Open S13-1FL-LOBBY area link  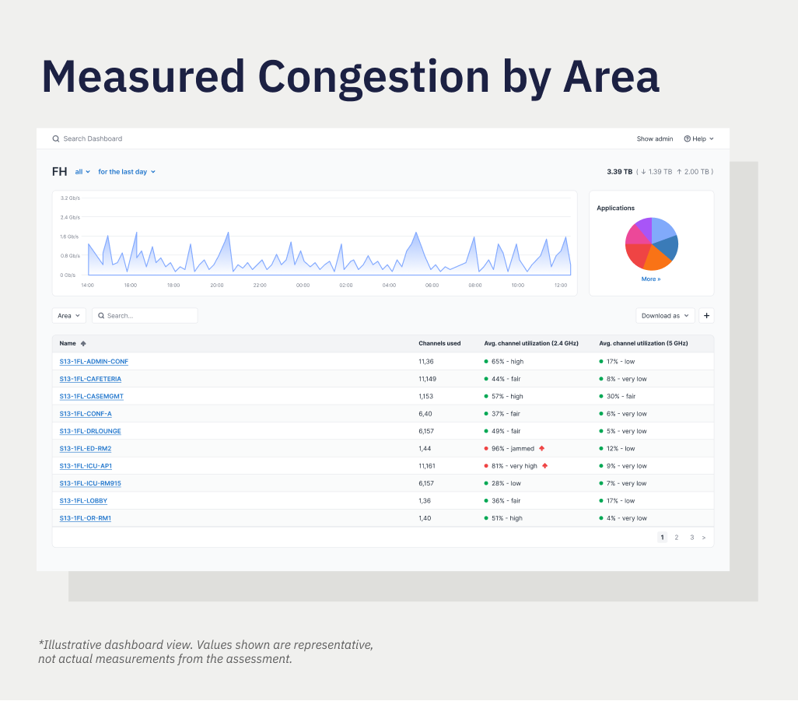pyautogui.click(x=83, y=501)
